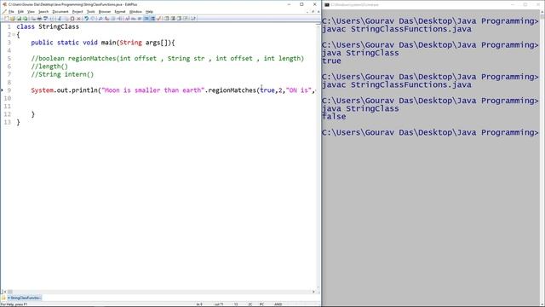Click the last prompt line in Command Prompt

[x=430, y=133]
